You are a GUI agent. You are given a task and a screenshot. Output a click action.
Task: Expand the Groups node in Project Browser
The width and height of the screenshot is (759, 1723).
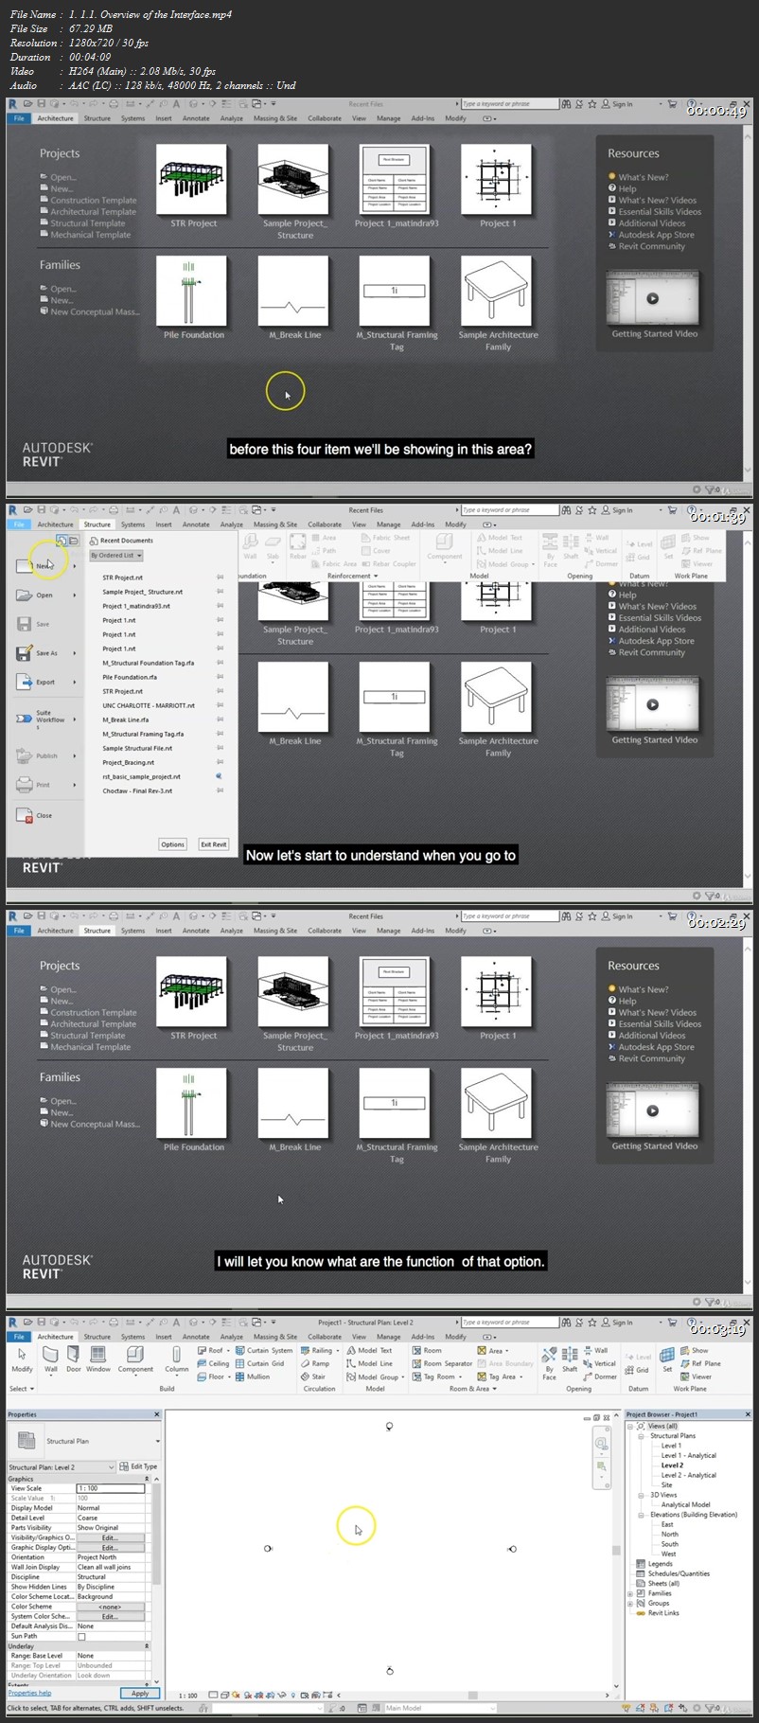pyautogui.click(x=630, y=1604)
